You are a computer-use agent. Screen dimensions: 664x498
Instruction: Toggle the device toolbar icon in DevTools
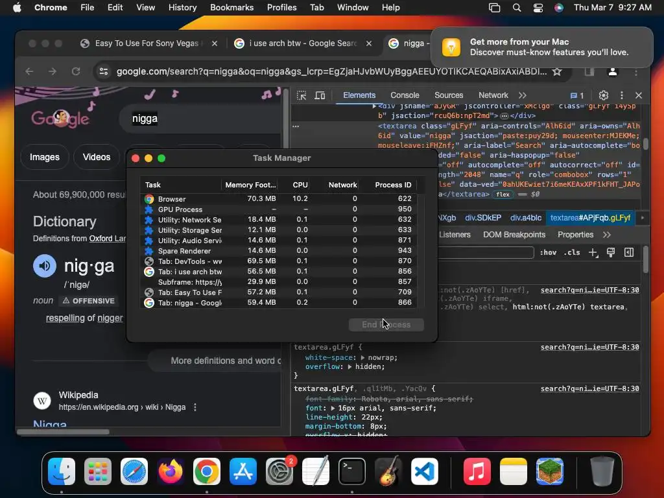[x=320, y=96]
